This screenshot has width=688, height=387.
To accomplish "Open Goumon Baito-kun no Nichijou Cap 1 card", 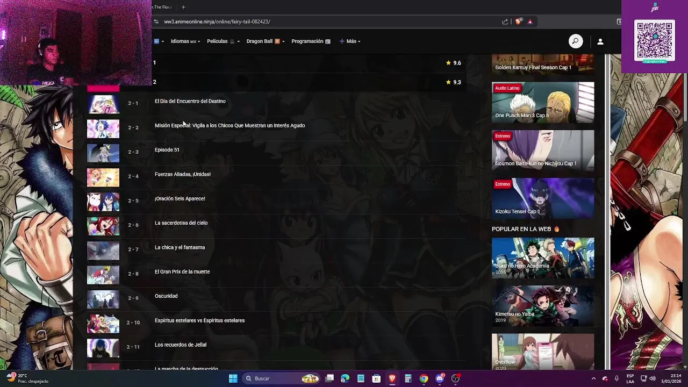I will pyautogui.click(x=543, y=150).
